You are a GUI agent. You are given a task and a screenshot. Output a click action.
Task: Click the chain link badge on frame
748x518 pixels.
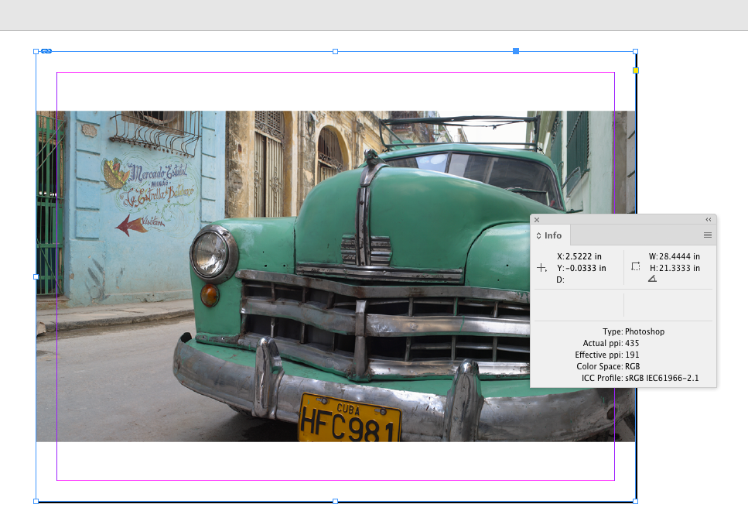pos(46,51)
